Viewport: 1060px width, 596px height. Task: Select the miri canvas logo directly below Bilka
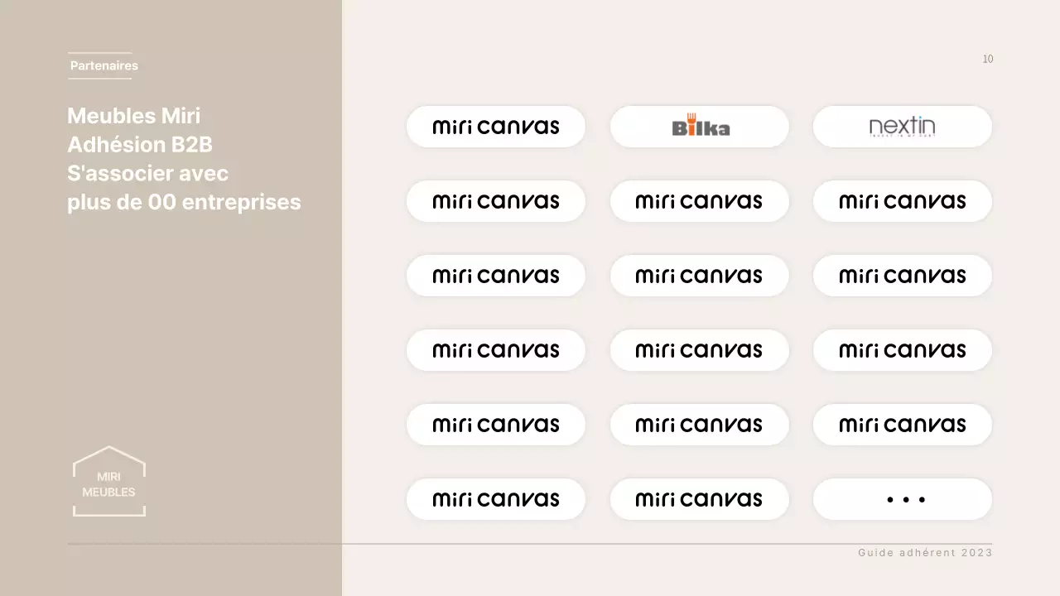point(699,201)
